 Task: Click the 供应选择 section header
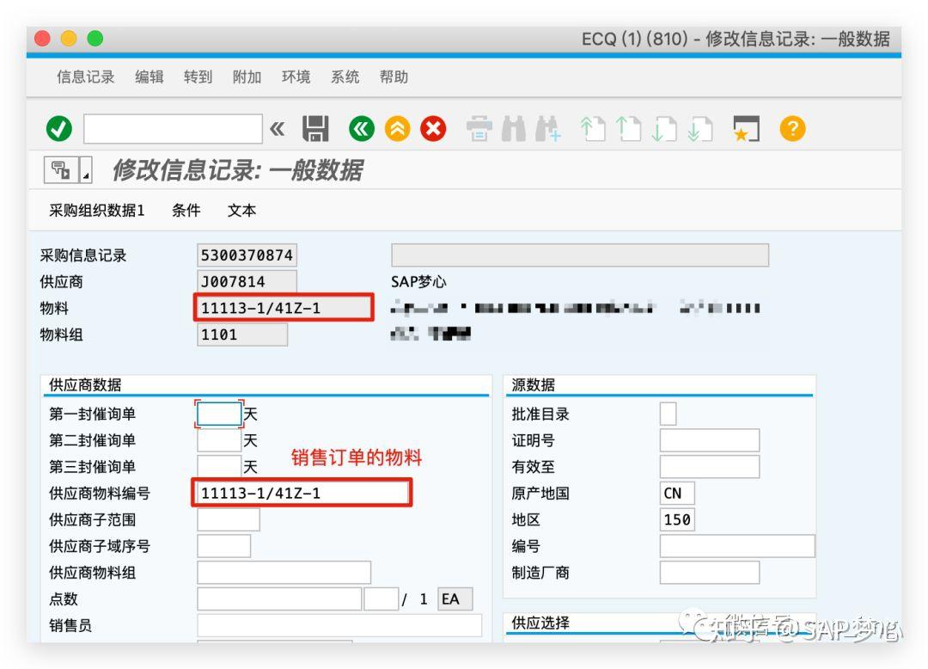(x=540, y=623)
